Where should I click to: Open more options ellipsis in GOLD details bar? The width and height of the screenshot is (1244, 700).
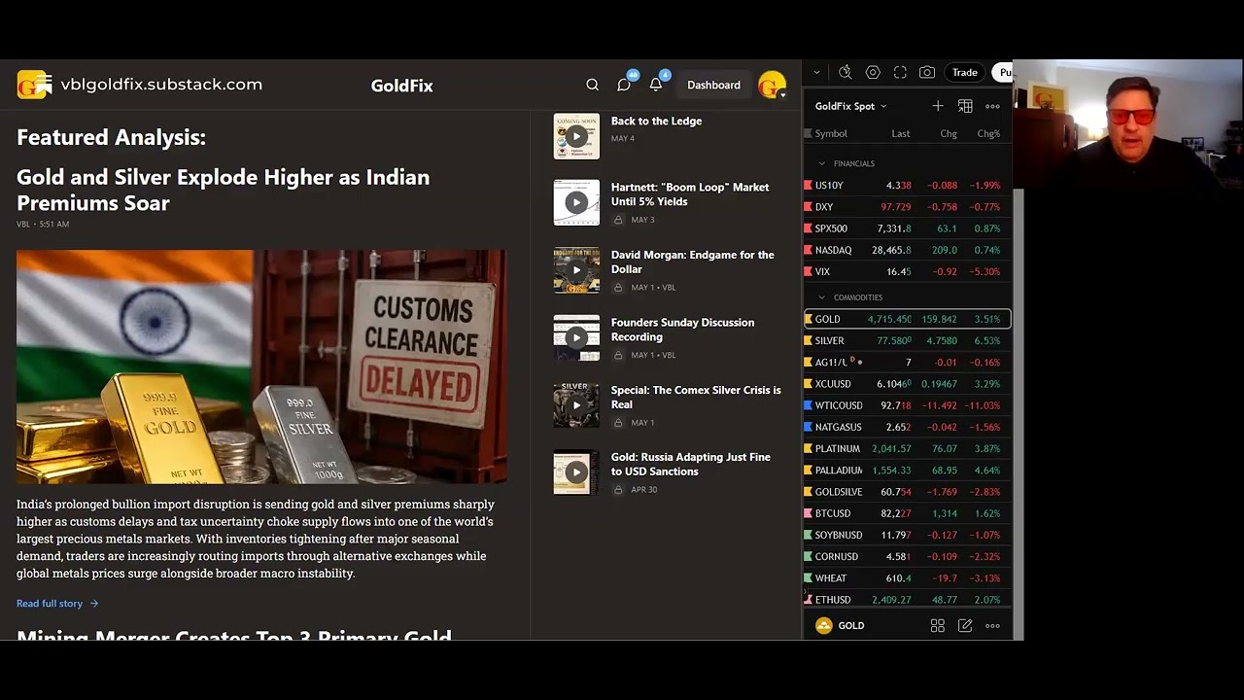pos(992,626)
